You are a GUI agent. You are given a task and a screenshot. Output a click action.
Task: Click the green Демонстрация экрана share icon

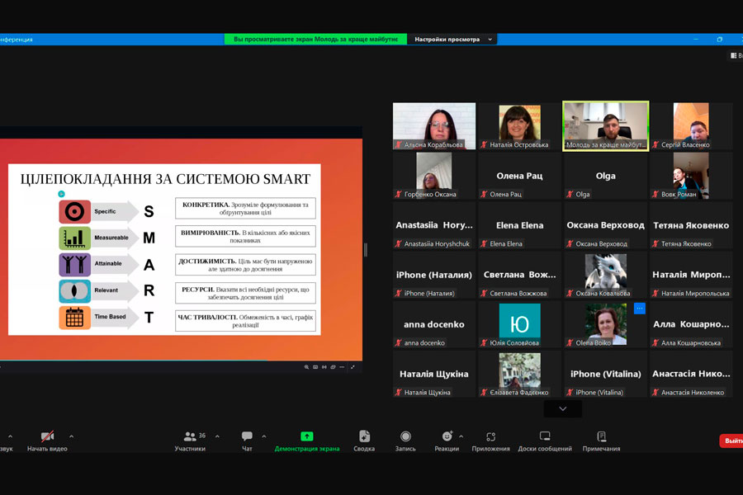tap(306, 436)
